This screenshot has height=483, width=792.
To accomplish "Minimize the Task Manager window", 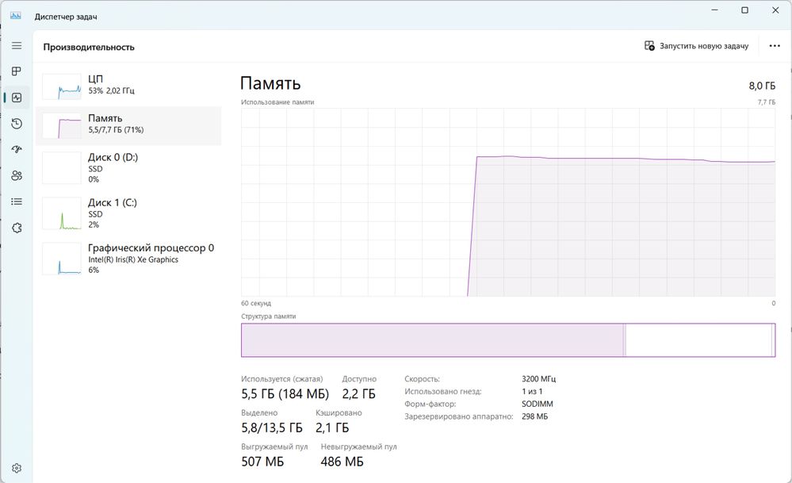I will pyautogui.click(x=715, y=10).
